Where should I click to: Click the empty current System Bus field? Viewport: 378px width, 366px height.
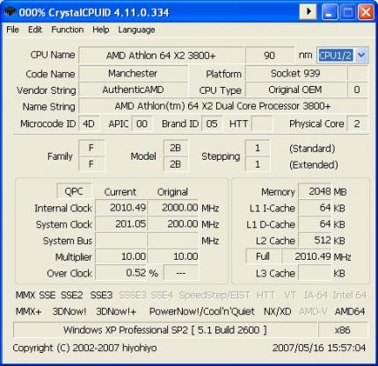pos(120,240)
